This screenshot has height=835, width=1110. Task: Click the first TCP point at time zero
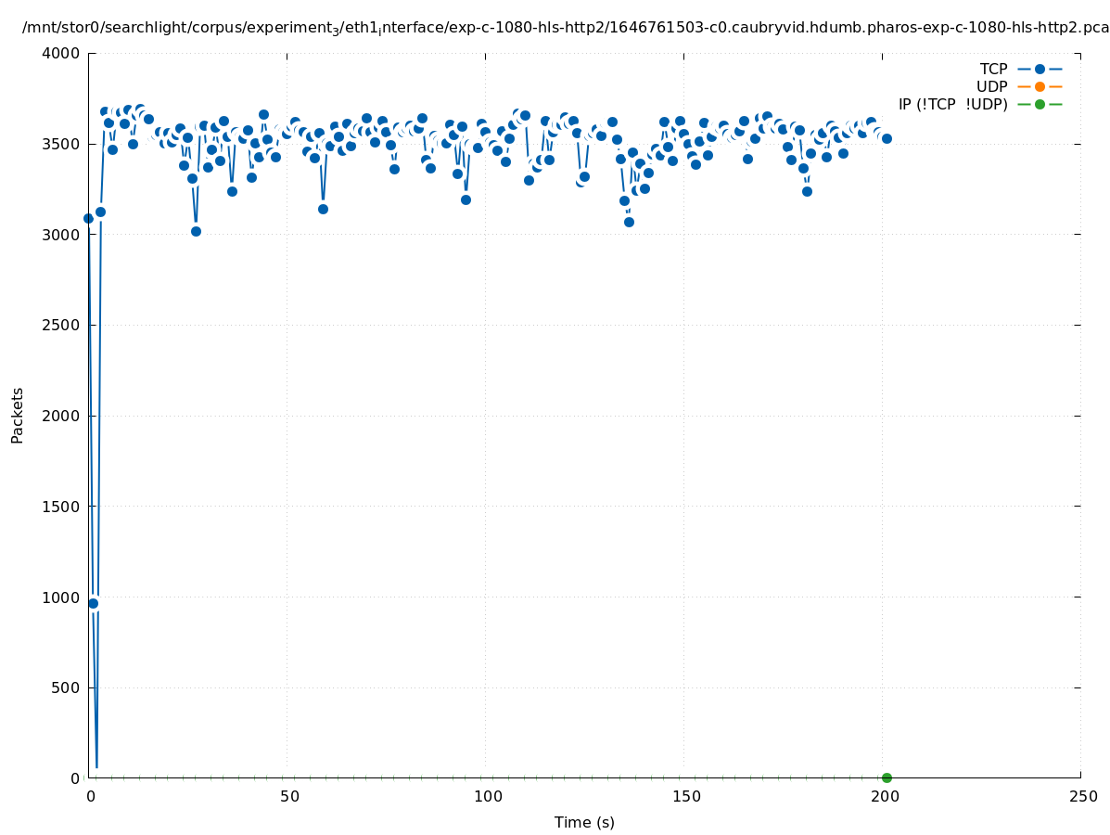pos(89,218)
